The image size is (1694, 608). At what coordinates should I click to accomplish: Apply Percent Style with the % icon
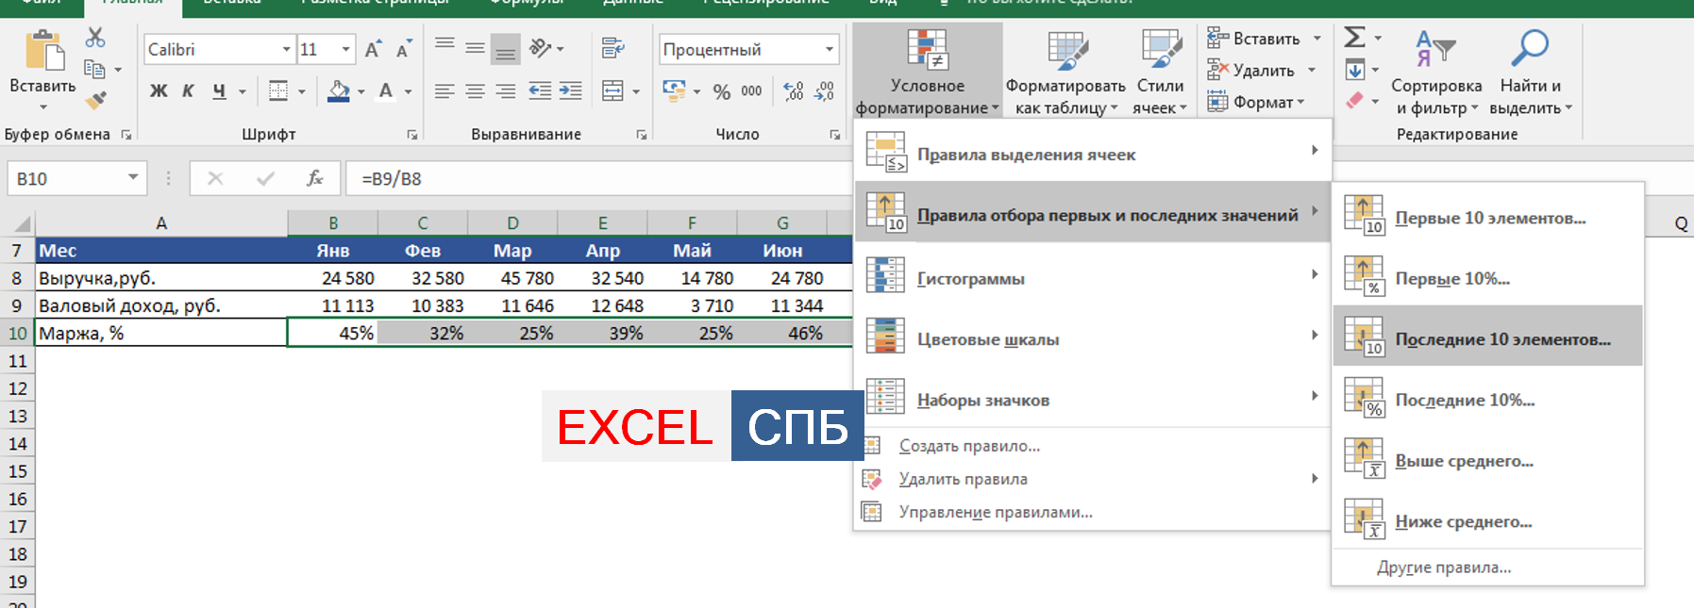(x=722, y=91)
